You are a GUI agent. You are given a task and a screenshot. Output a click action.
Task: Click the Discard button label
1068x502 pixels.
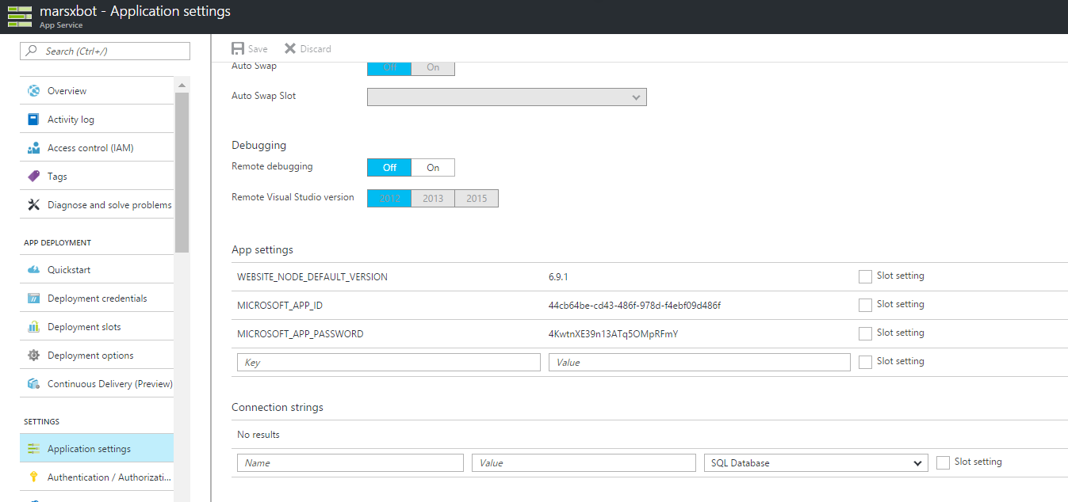click(x=316, y=49)
